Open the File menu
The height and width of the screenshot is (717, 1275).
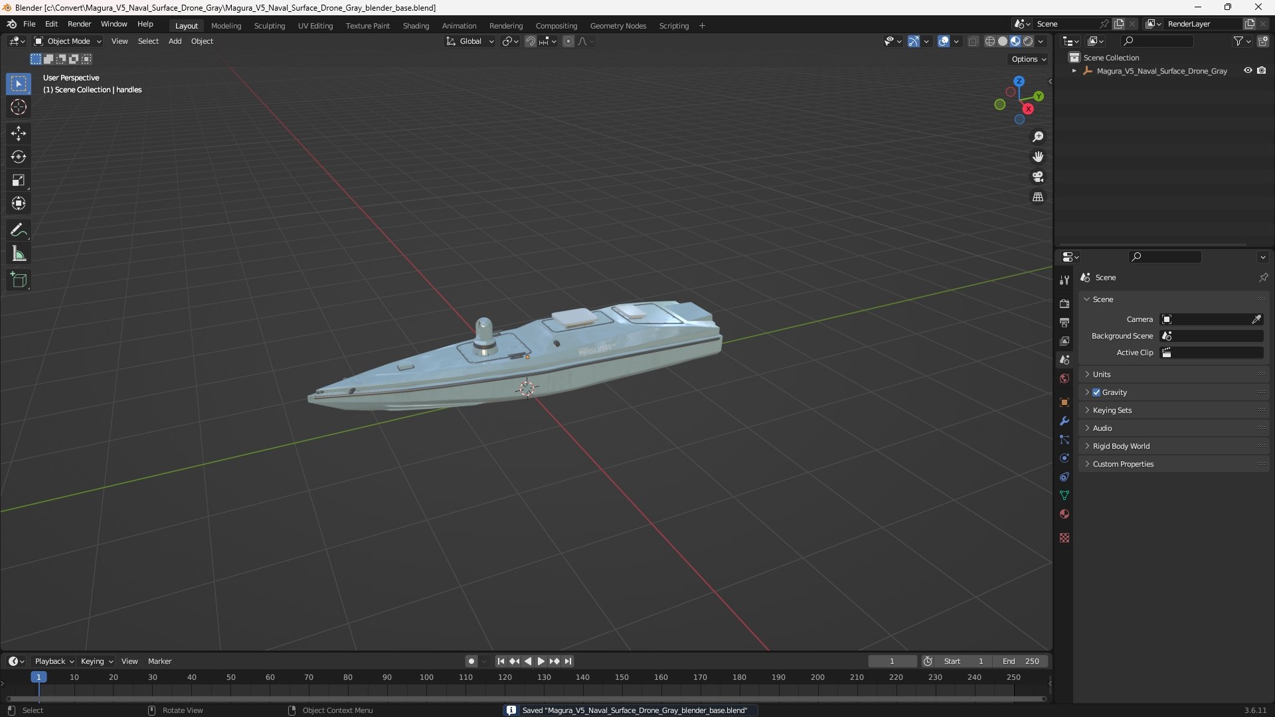(29, 24)
